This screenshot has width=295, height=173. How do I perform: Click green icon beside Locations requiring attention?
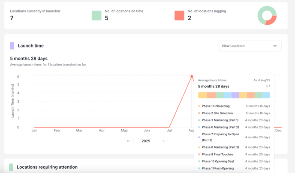click(x=11, y=167)
